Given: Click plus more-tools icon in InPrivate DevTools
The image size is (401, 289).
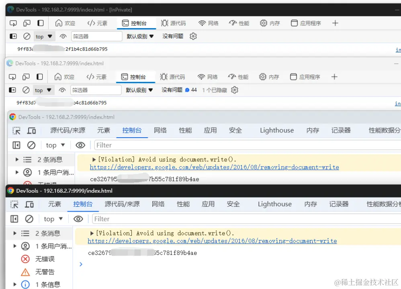Looking at the screenshot, I should coord(335,23).
